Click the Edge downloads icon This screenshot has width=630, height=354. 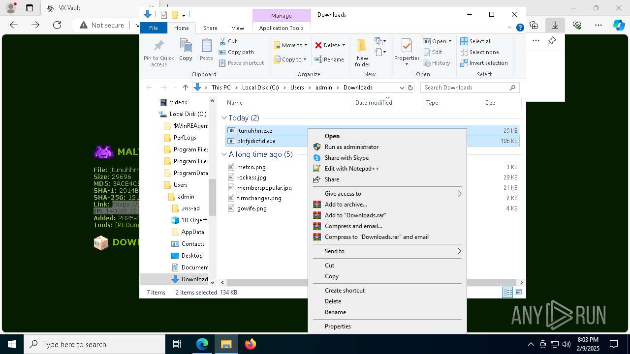[555, 25]
